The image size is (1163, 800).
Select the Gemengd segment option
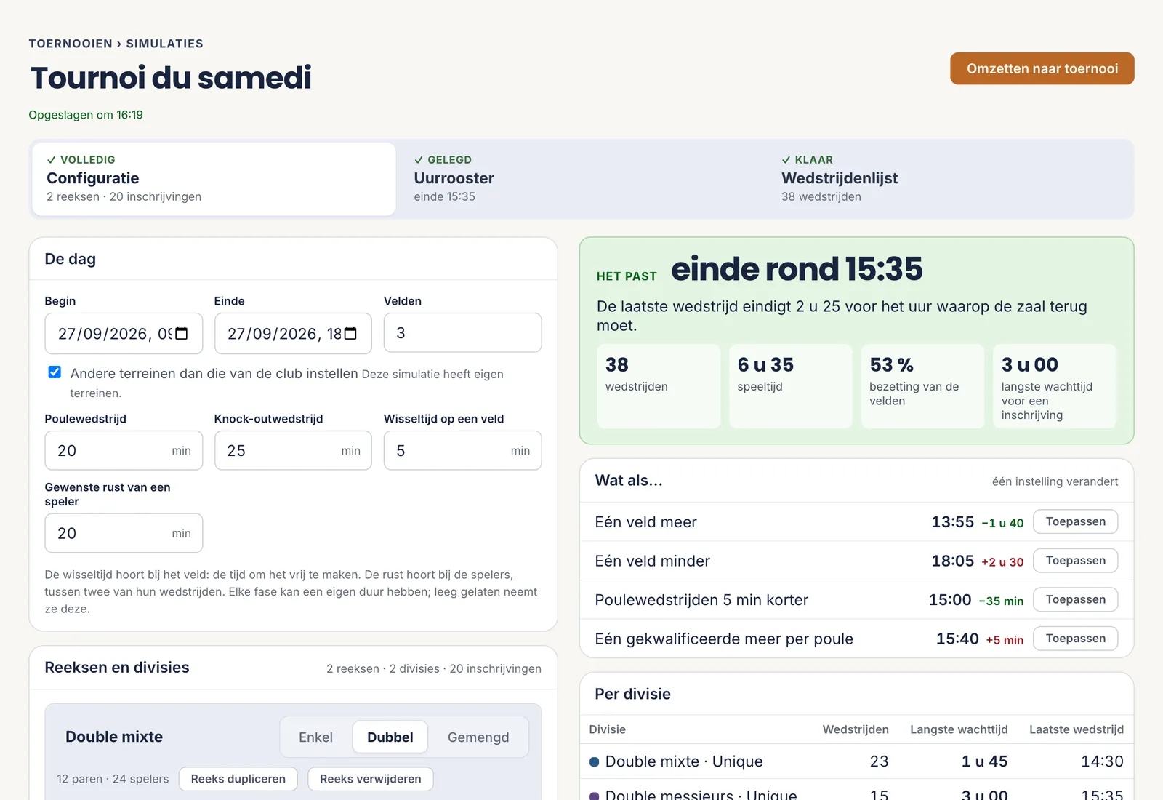tap(478, 737)
